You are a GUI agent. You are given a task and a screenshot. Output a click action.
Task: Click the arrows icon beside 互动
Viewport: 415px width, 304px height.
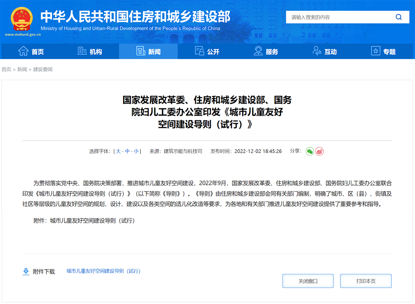pyautogui.click(x=317, y=51)
